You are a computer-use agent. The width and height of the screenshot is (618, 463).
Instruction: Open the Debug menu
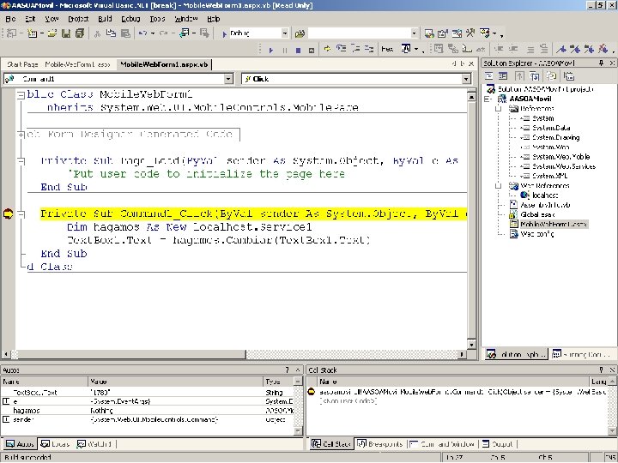click(130, 19)
